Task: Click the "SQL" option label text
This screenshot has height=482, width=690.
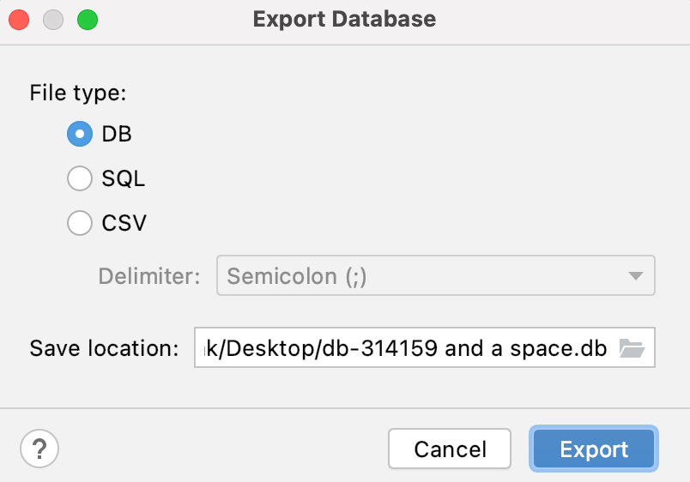Action: [124, 178]
